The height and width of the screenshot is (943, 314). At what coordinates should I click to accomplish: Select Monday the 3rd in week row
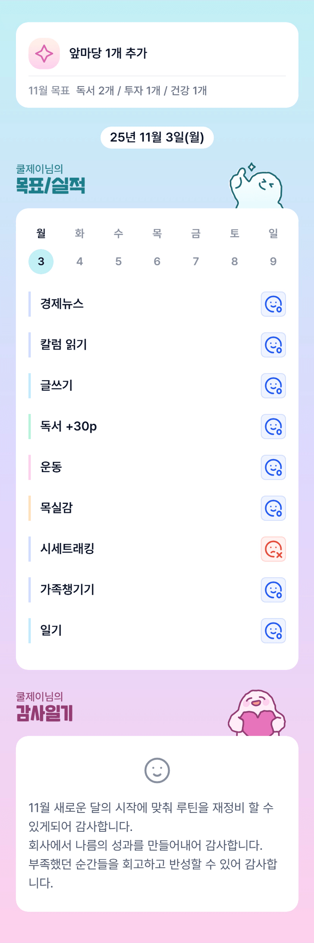pos(41,261)
